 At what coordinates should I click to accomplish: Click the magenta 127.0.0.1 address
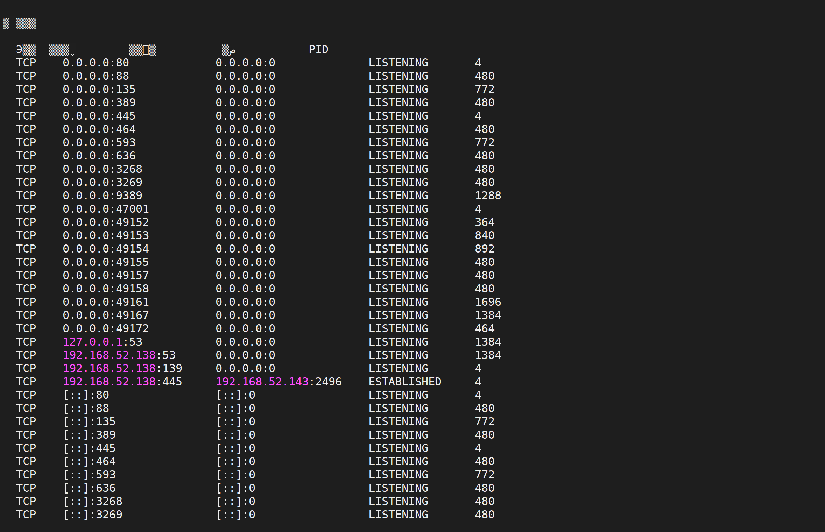click(92, 342)
